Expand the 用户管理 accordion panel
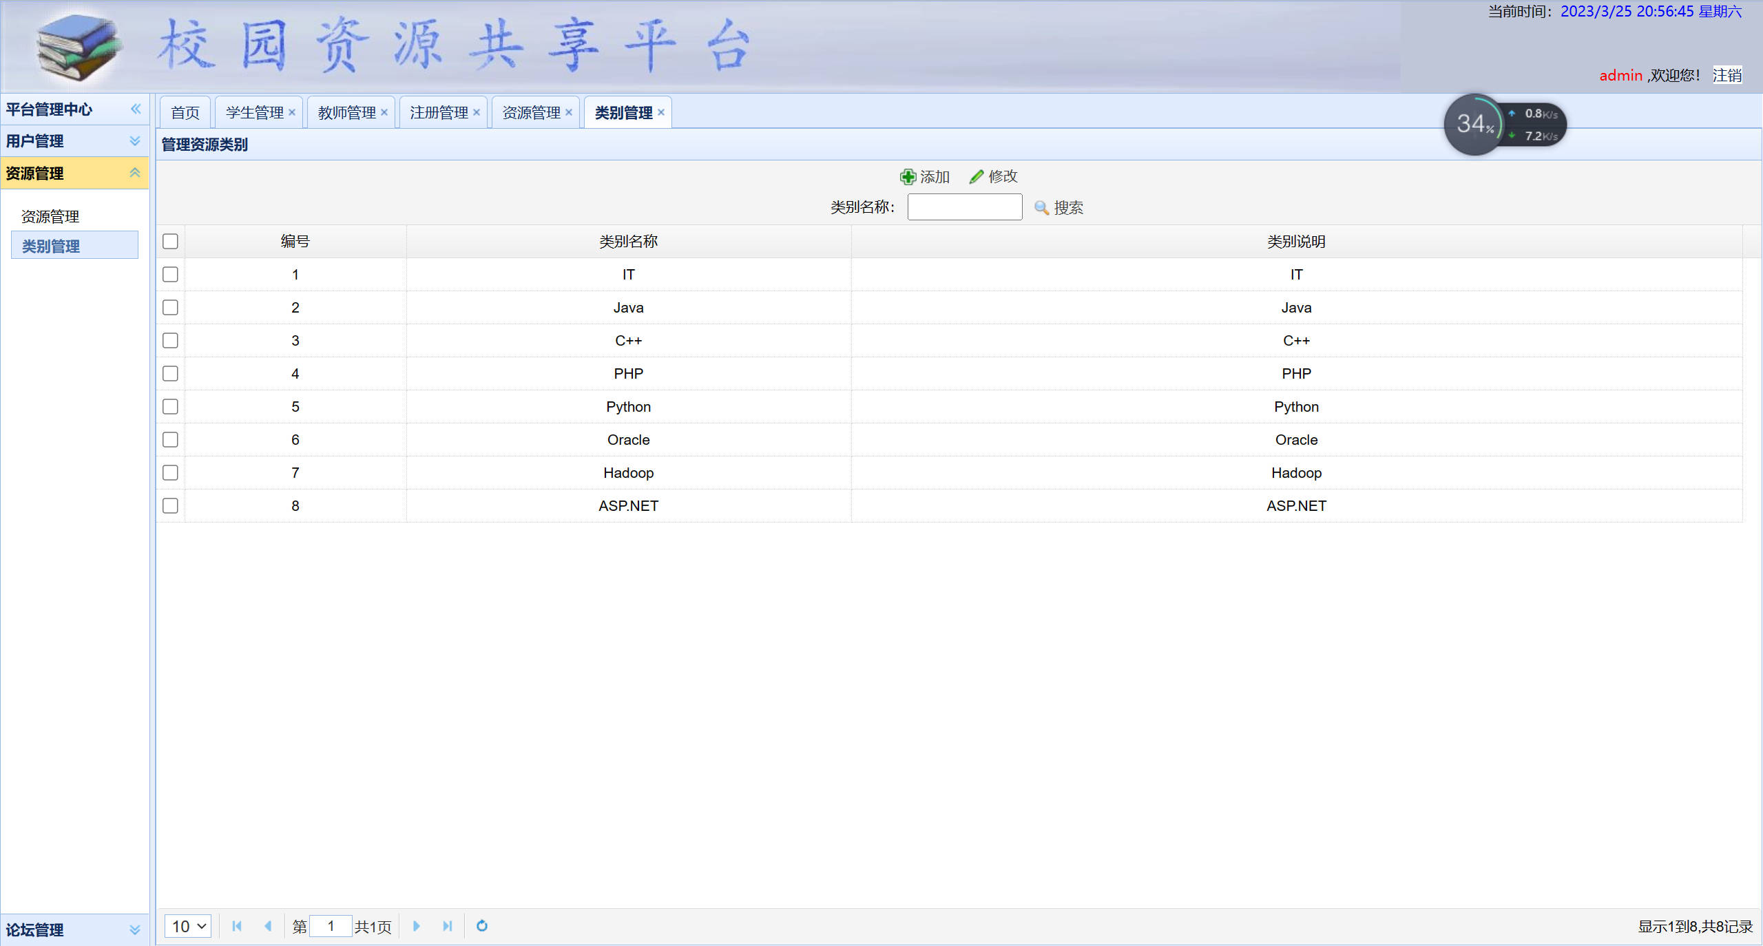 coord(135,141)
